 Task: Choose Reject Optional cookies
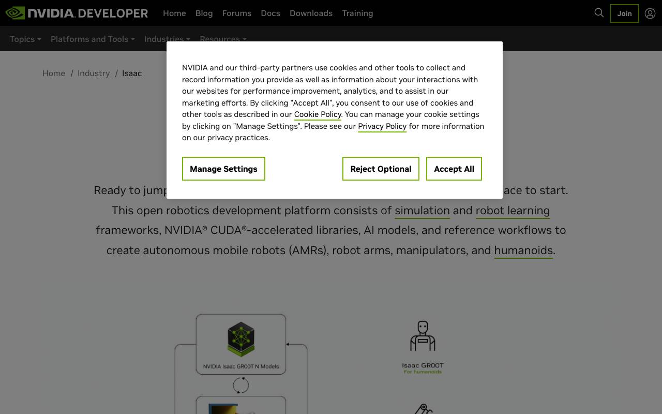coord(381,169)
